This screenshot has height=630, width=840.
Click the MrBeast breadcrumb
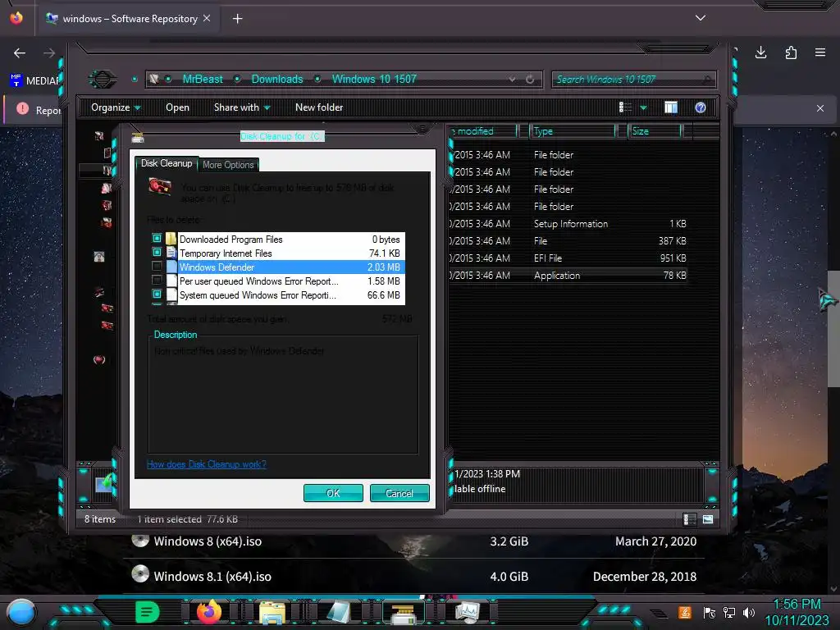pos(203,80)
